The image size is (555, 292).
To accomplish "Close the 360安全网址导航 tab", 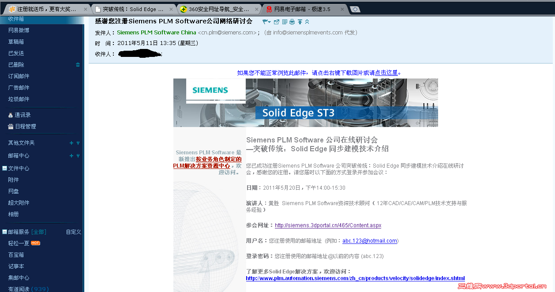I will 257,9.
